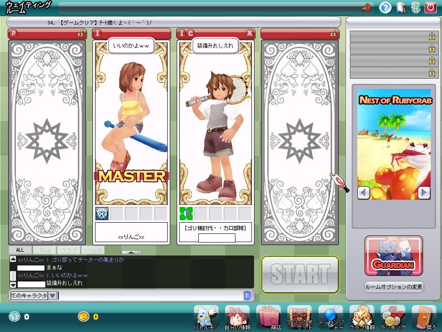Expand the chat panel with the up arrow handle
This screenshot has height=332, width=442.
pyautogui.click(x=131, y=252)
